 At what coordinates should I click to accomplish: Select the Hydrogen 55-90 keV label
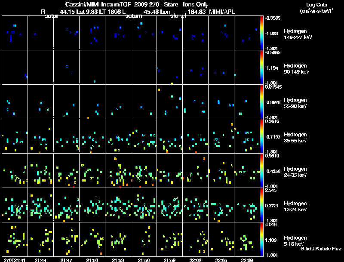pos(295,103)
